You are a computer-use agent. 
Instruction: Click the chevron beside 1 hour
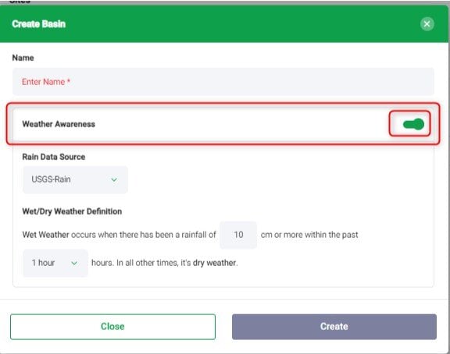point(74,264)
